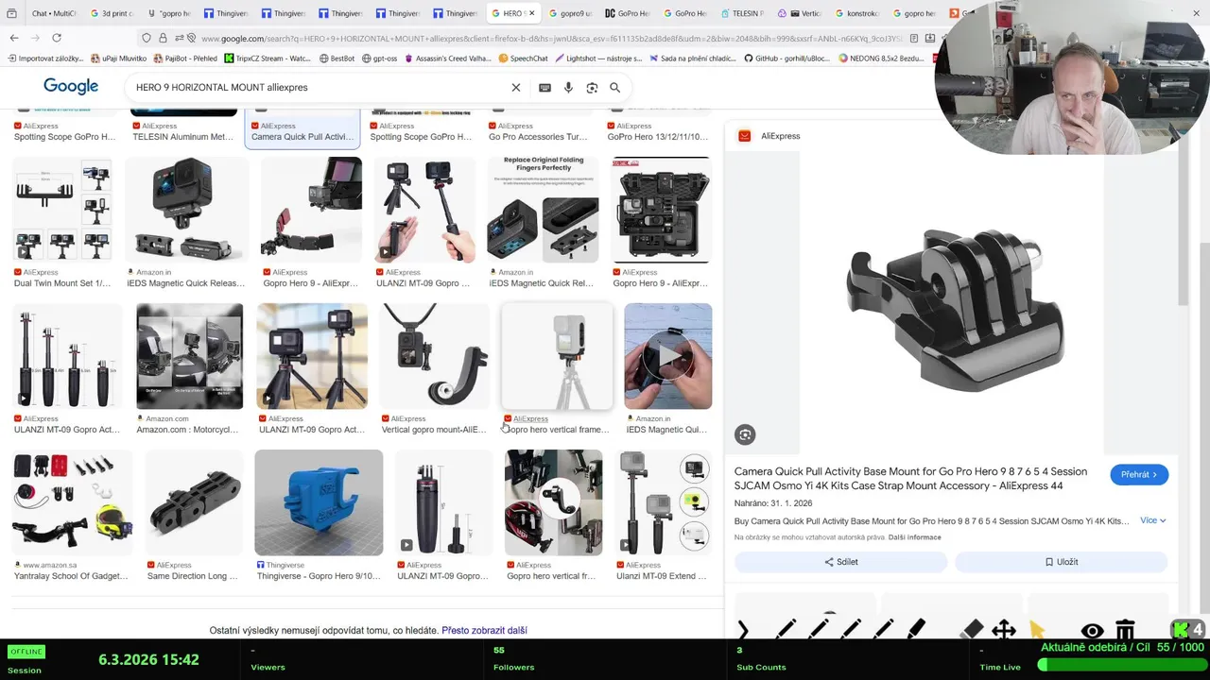The image size is (1210, 680).
Task: Open the Dual Twin Mount Set thumbnail
Action: click(62, 210)
